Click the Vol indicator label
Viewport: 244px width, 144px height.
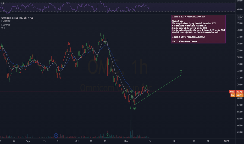pos(3,28)
